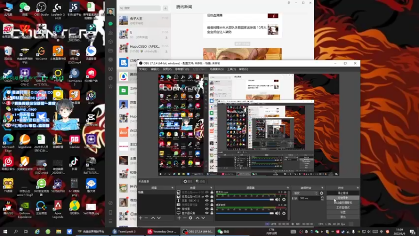419x236 pixels.
Task: Increase transition duration with up arrow
Action: (x=322, y=197)
